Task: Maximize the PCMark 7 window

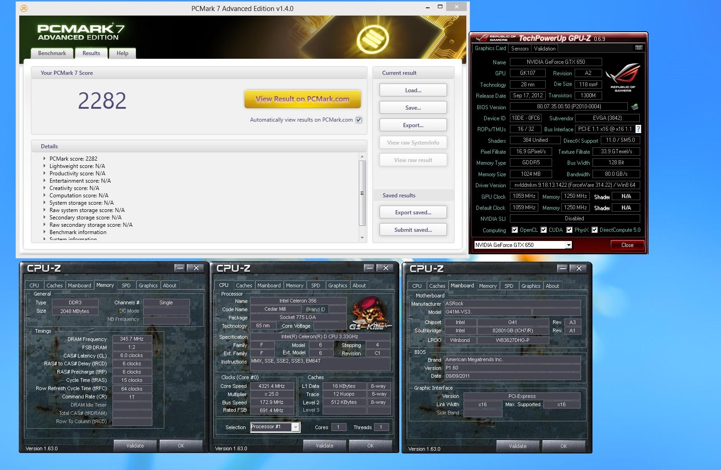Action: [440, 6]
